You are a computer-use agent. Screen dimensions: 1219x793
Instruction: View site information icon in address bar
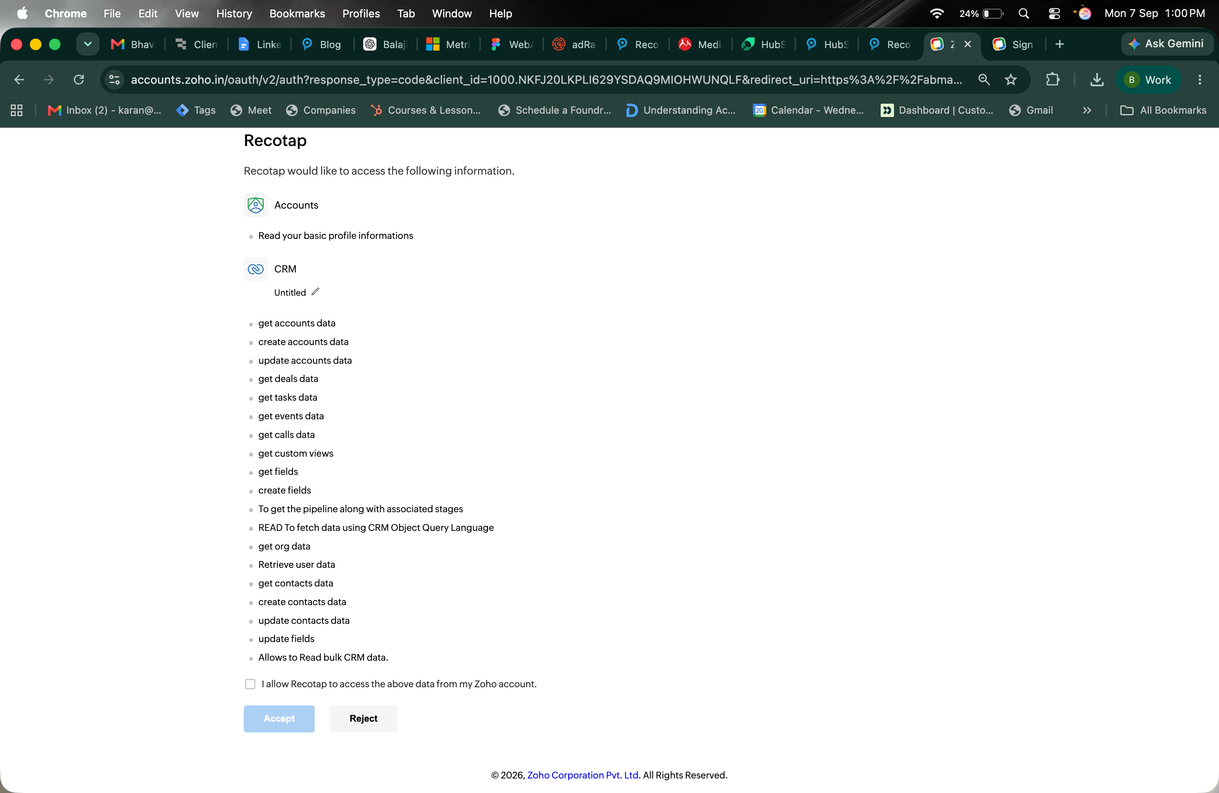click(x=115, y=79)
